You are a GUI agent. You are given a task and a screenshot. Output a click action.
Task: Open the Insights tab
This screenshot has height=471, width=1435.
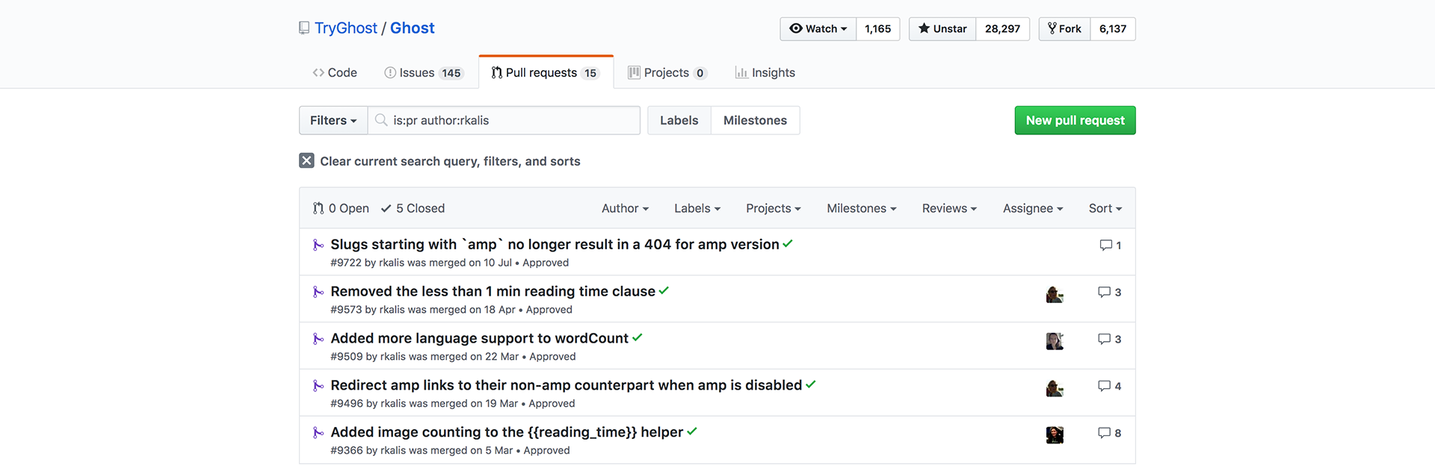pyautogui.click(x=765, y=72)
